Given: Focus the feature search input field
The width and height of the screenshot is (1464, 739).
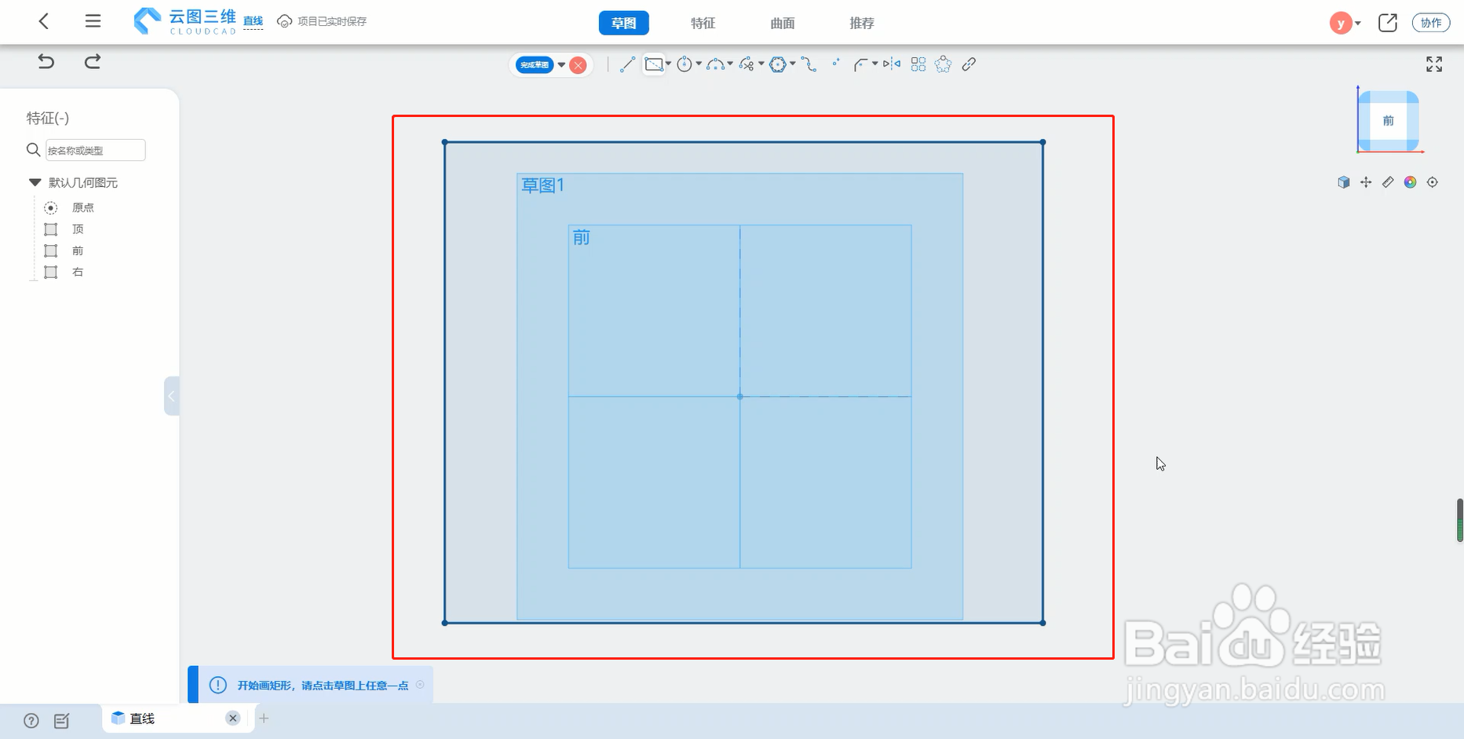Looking at the screenshot, I should [x=95, y=150].
